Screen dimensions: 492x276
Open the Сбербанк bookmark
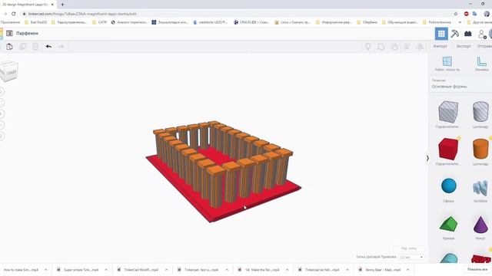pos(367,22)
